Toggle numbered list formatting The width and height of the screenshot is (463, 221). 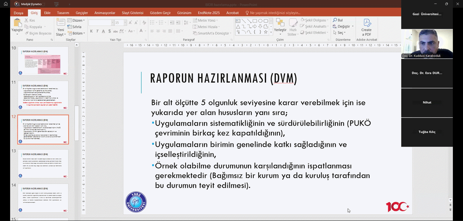click(x=161, y=22)
